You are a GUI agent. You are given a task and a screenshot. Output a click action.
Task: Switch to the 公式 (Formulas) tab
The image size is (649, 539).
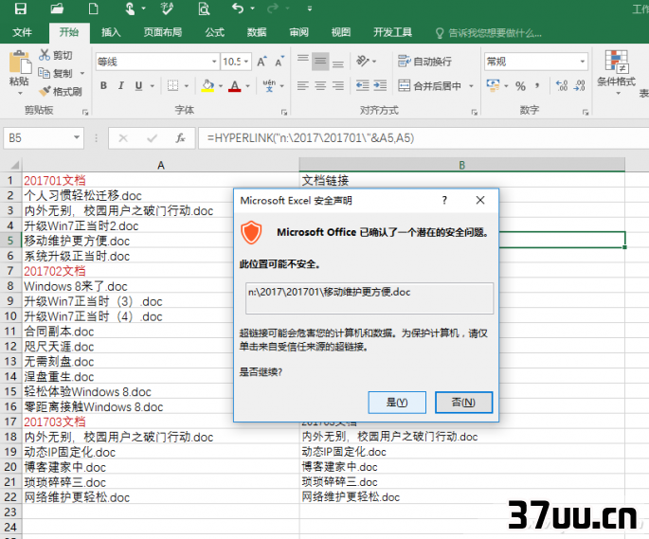215,32
